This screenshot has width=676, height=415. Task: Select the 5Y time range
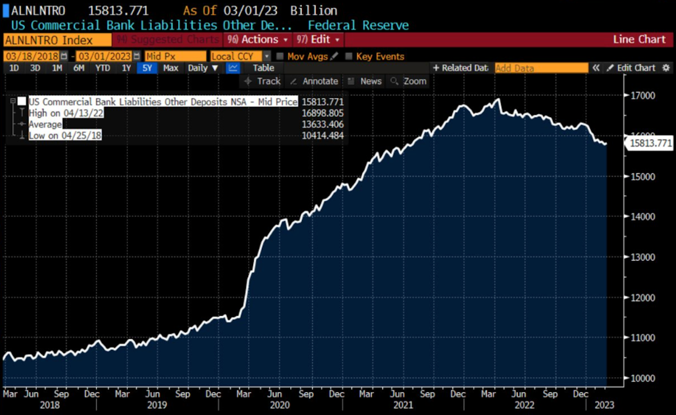[147, 68]
